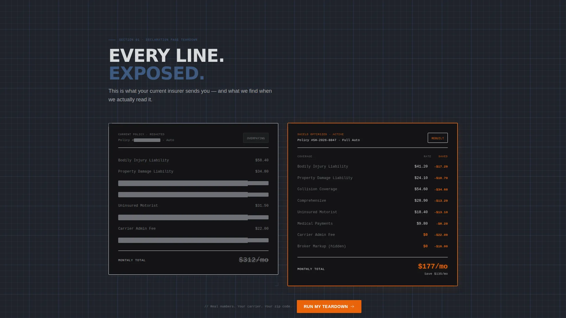Click optimized Uninsured Motorist rate $18.40
This screenshot has width=566, height=318.
pyautogui.click(x=421, y=212)
